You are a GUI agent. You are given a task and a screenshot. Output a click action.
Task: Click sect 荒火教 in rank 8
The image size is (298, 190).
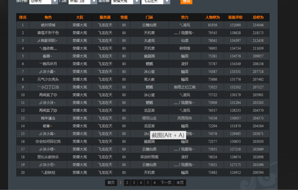click(149, 79)
